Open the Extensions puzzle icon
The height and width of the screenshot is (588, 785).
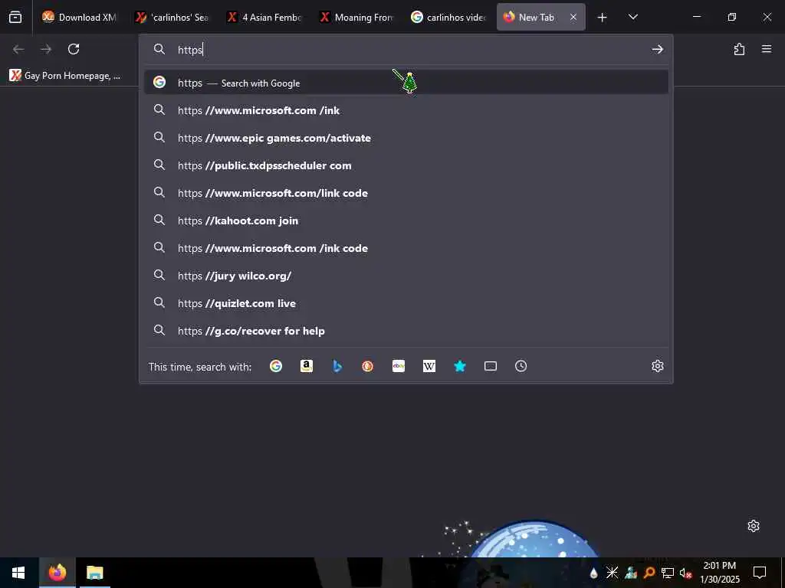click(739, 49)
